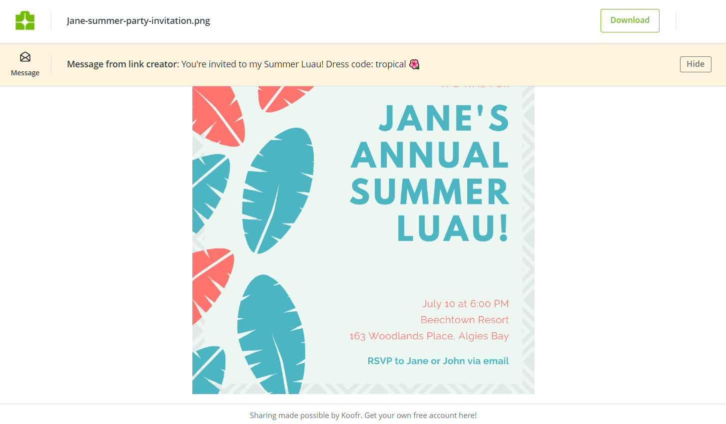Click the "JANE'S" heading in the invitation
Viewport: 726px width, 424px height.
pos(444,119)
